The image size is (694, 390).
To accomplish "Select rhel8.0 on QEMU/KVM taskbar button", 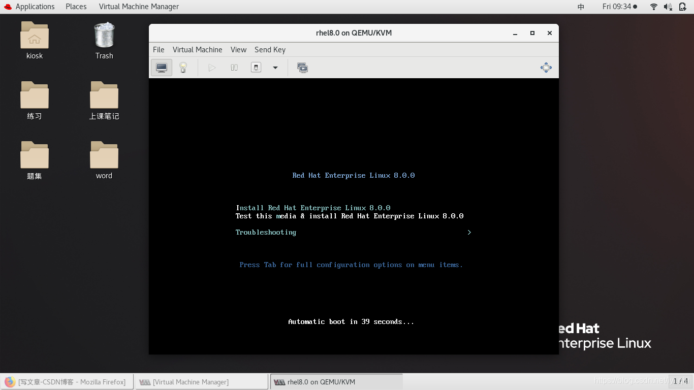I will click(x=336, y=382).
